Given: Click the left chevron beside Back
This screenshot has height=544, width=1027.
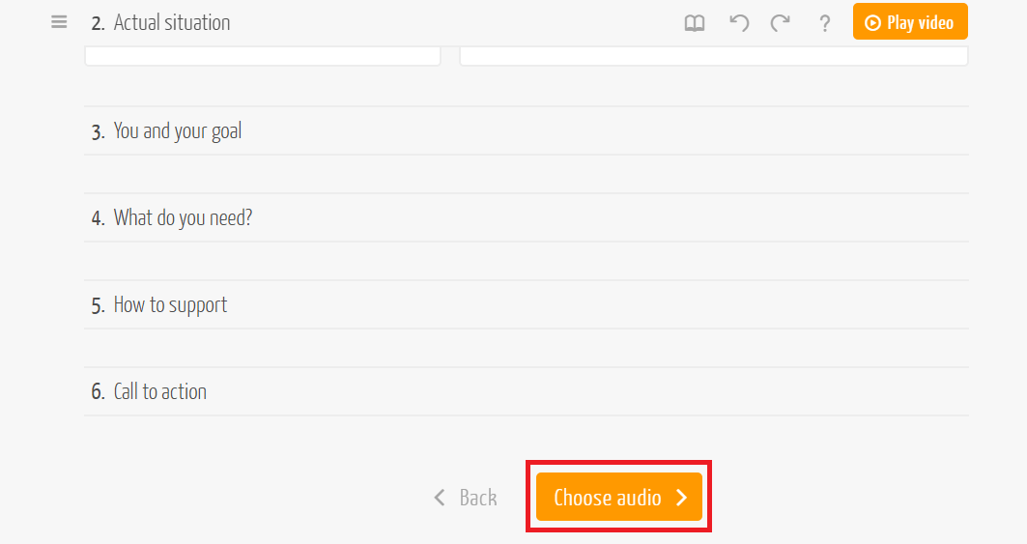Looking at the screenshot, I should tap(440, 498).
